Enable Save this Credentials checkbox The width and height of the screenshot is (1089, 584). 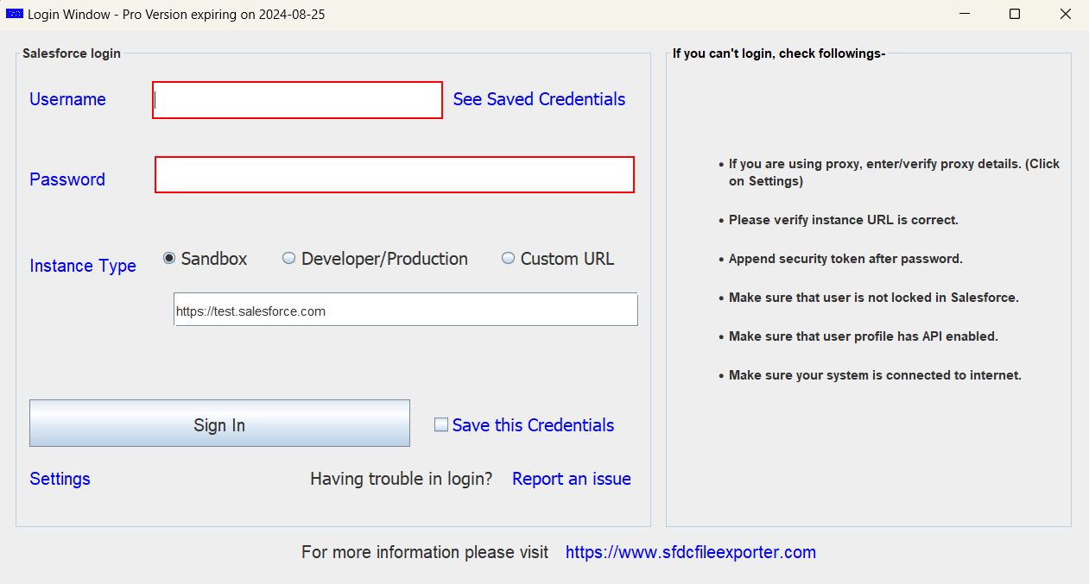coord(441,424)
